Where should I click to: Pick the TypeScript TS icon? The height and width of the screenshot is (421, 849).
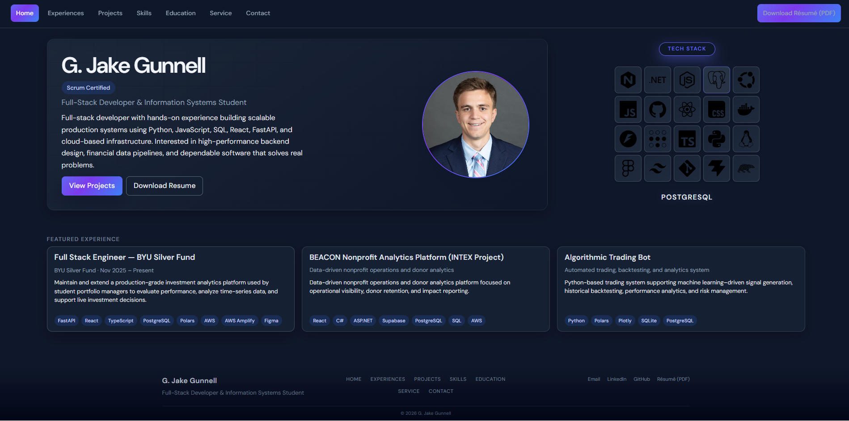click(687, 139)
